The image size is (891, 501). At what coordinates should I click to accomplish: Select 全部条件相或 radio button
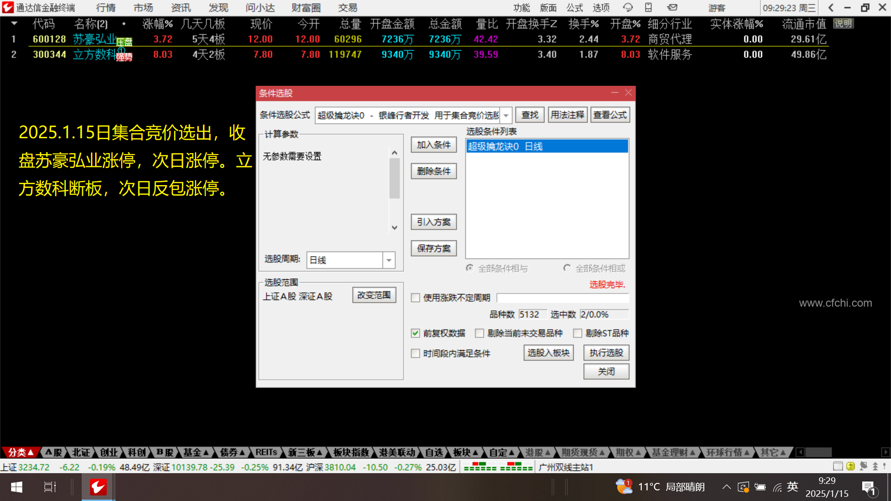coord(567,268)
